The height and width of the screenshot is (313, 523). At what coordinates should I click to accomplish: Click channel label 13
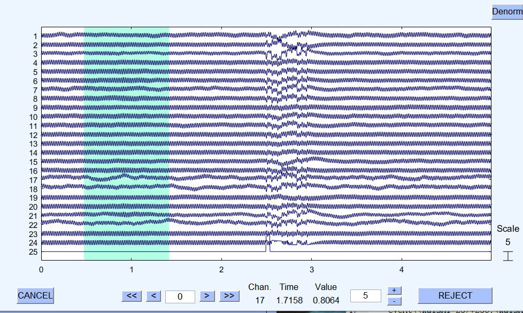tap(33, 144)
